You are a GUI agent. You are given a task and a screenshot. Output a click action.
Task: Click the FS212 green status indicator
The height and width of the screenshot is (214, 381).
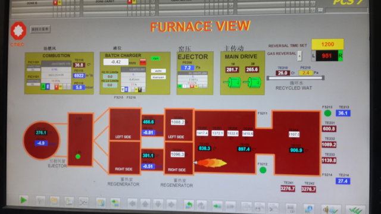pos(263,170)
